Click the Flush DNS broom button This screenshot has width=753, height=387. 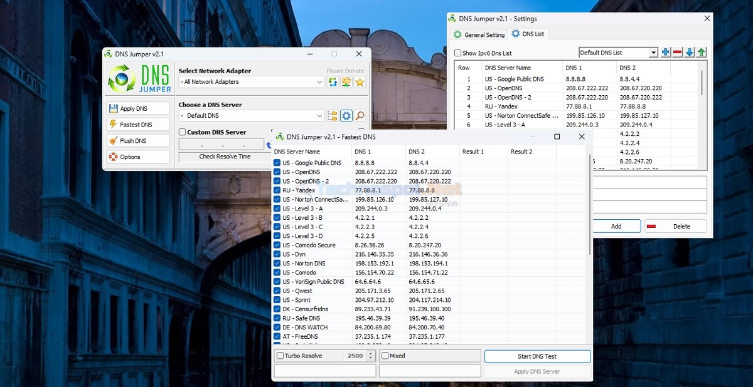(138, 141)
